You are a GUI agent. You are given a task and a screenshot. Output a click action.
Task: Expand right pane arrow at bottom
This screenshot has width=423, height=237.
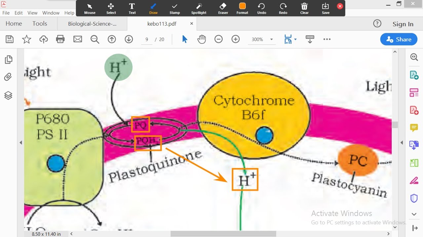coord(415,228)
